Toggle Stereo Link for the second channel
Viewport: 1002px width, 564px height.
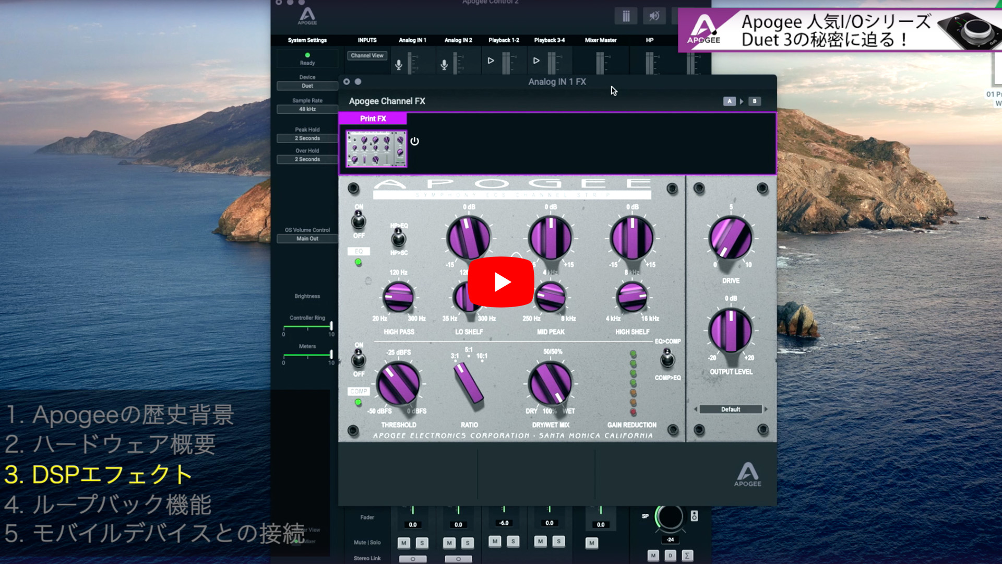click(x=458, y=559)
